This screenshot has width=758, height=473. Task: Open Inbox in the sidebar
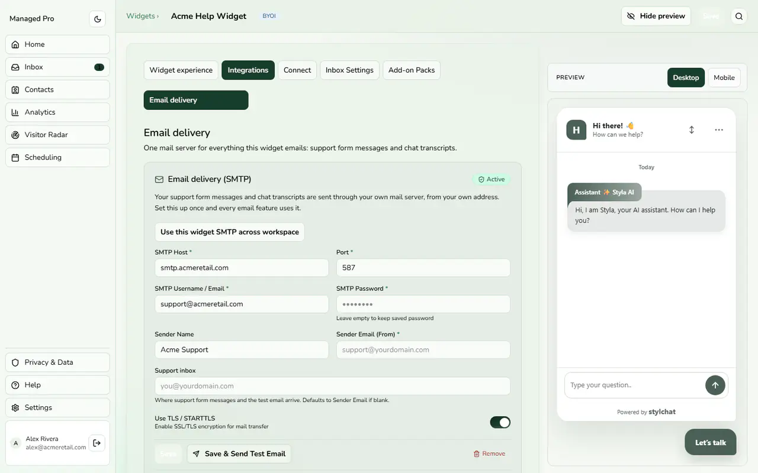[57, 67]
